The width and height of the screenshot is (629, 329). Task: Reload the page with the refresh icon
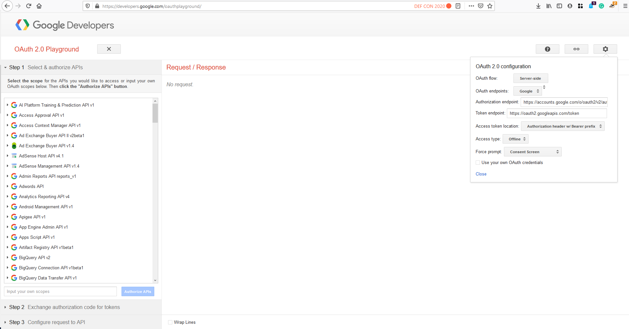29,6
